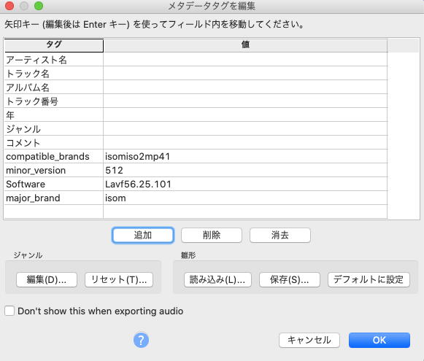Open the help question mark icon
Screen dimensions: 424x361
[141, 340]
